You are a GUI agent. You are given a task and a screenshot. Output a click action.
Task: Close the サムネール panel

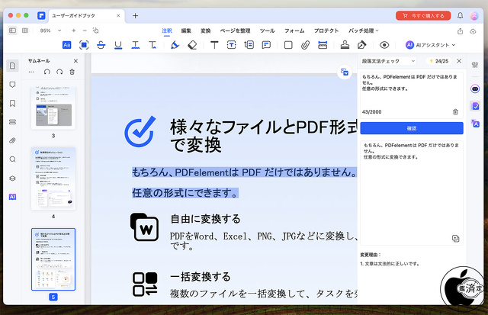pos(75,61)
